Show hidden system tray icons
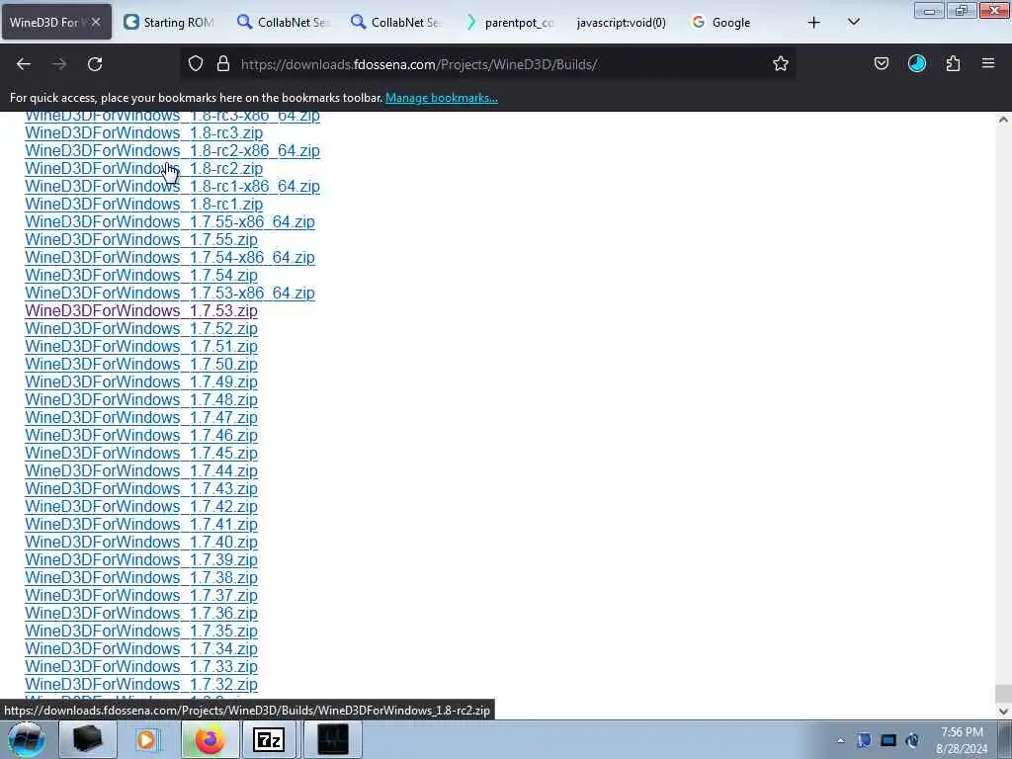Screen dimensions: 1012x759 [x=840, y=740]
